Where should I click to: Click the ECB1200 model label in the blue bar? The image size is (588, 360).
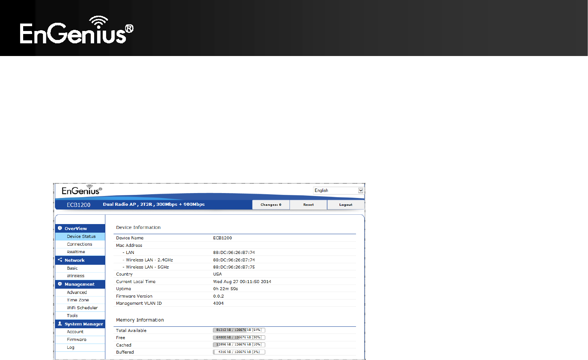(x=78, y=205)
